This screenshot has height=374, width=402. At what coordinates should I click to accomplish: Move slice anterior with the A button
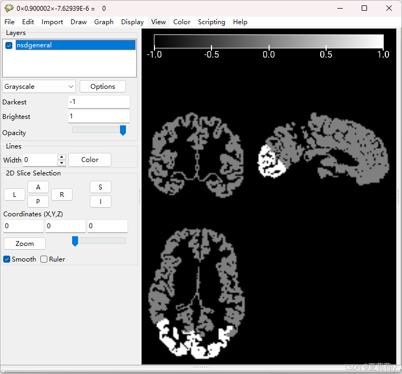[x=38, y=187]
